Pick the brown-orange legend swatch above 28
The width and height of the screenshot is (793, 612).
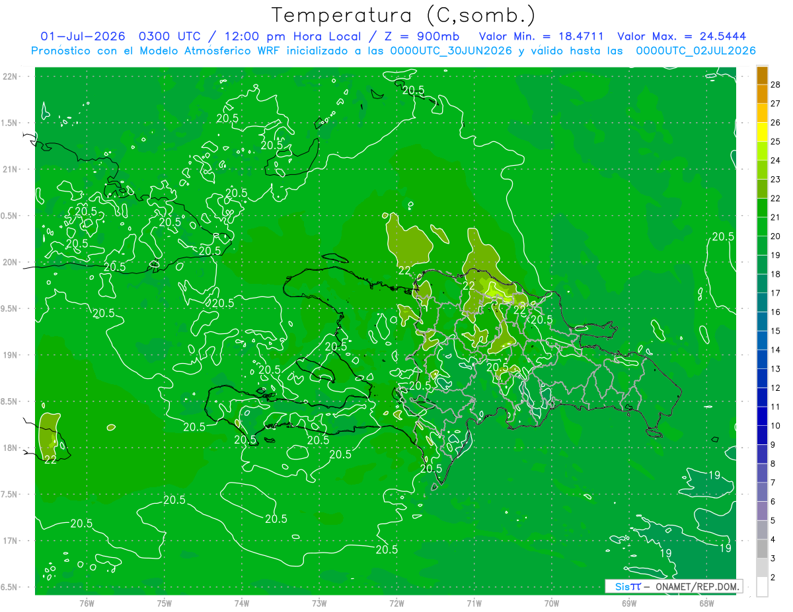[762, 75]
